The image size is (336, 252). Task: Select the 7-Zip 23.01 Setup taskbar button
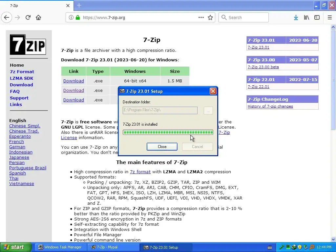166,247
